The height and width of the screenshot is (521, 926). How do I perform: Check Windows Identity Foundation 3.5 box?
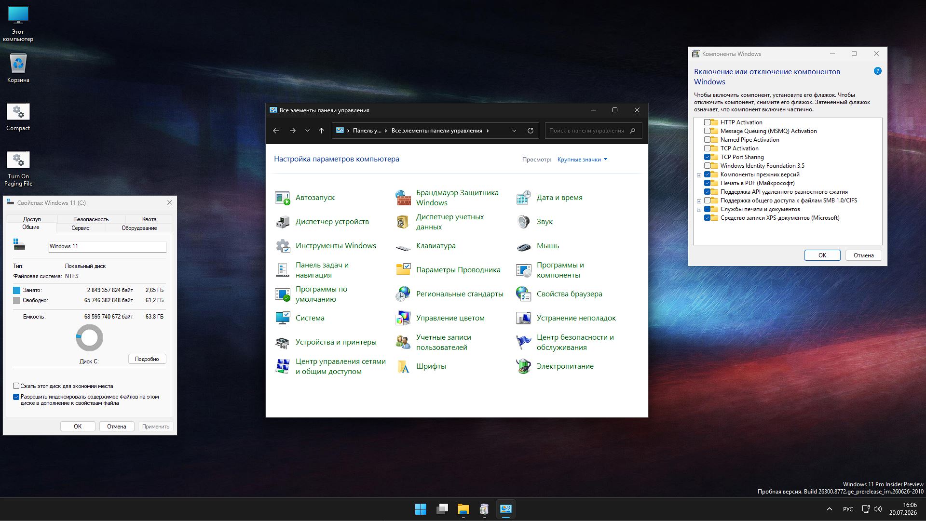(x=707, y=166)
